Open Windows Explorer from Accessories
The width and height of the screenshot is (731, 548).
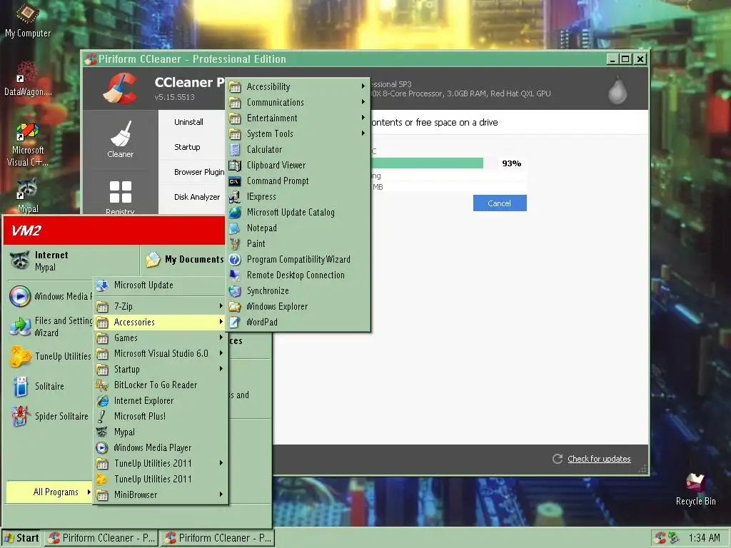tap(298, 307)
